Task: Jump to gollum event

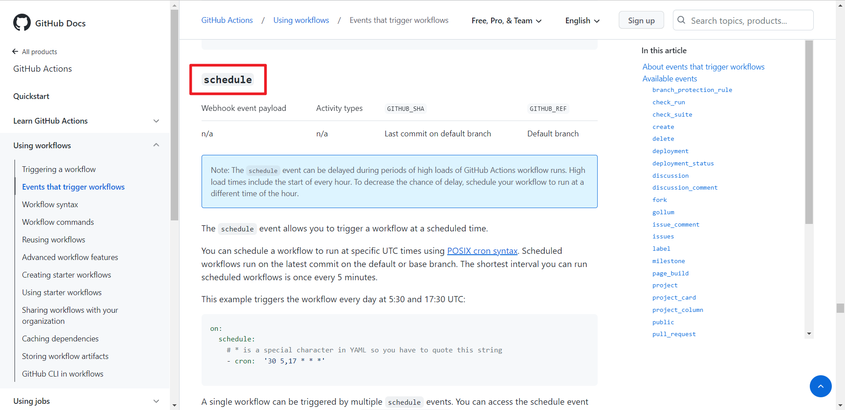Action: point(663,212)
